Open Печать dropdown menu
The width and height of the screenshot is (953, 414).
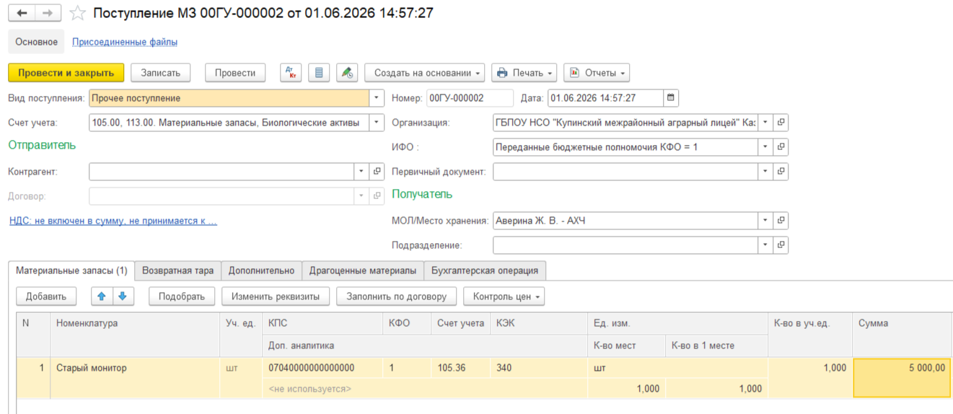tap(524, 73)
